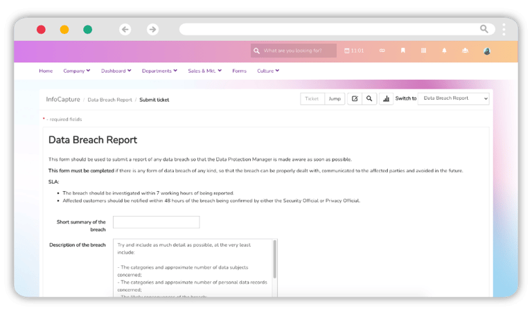Open the bookmarks icon in header
532x315 pixels.
[x=402, y=51]
